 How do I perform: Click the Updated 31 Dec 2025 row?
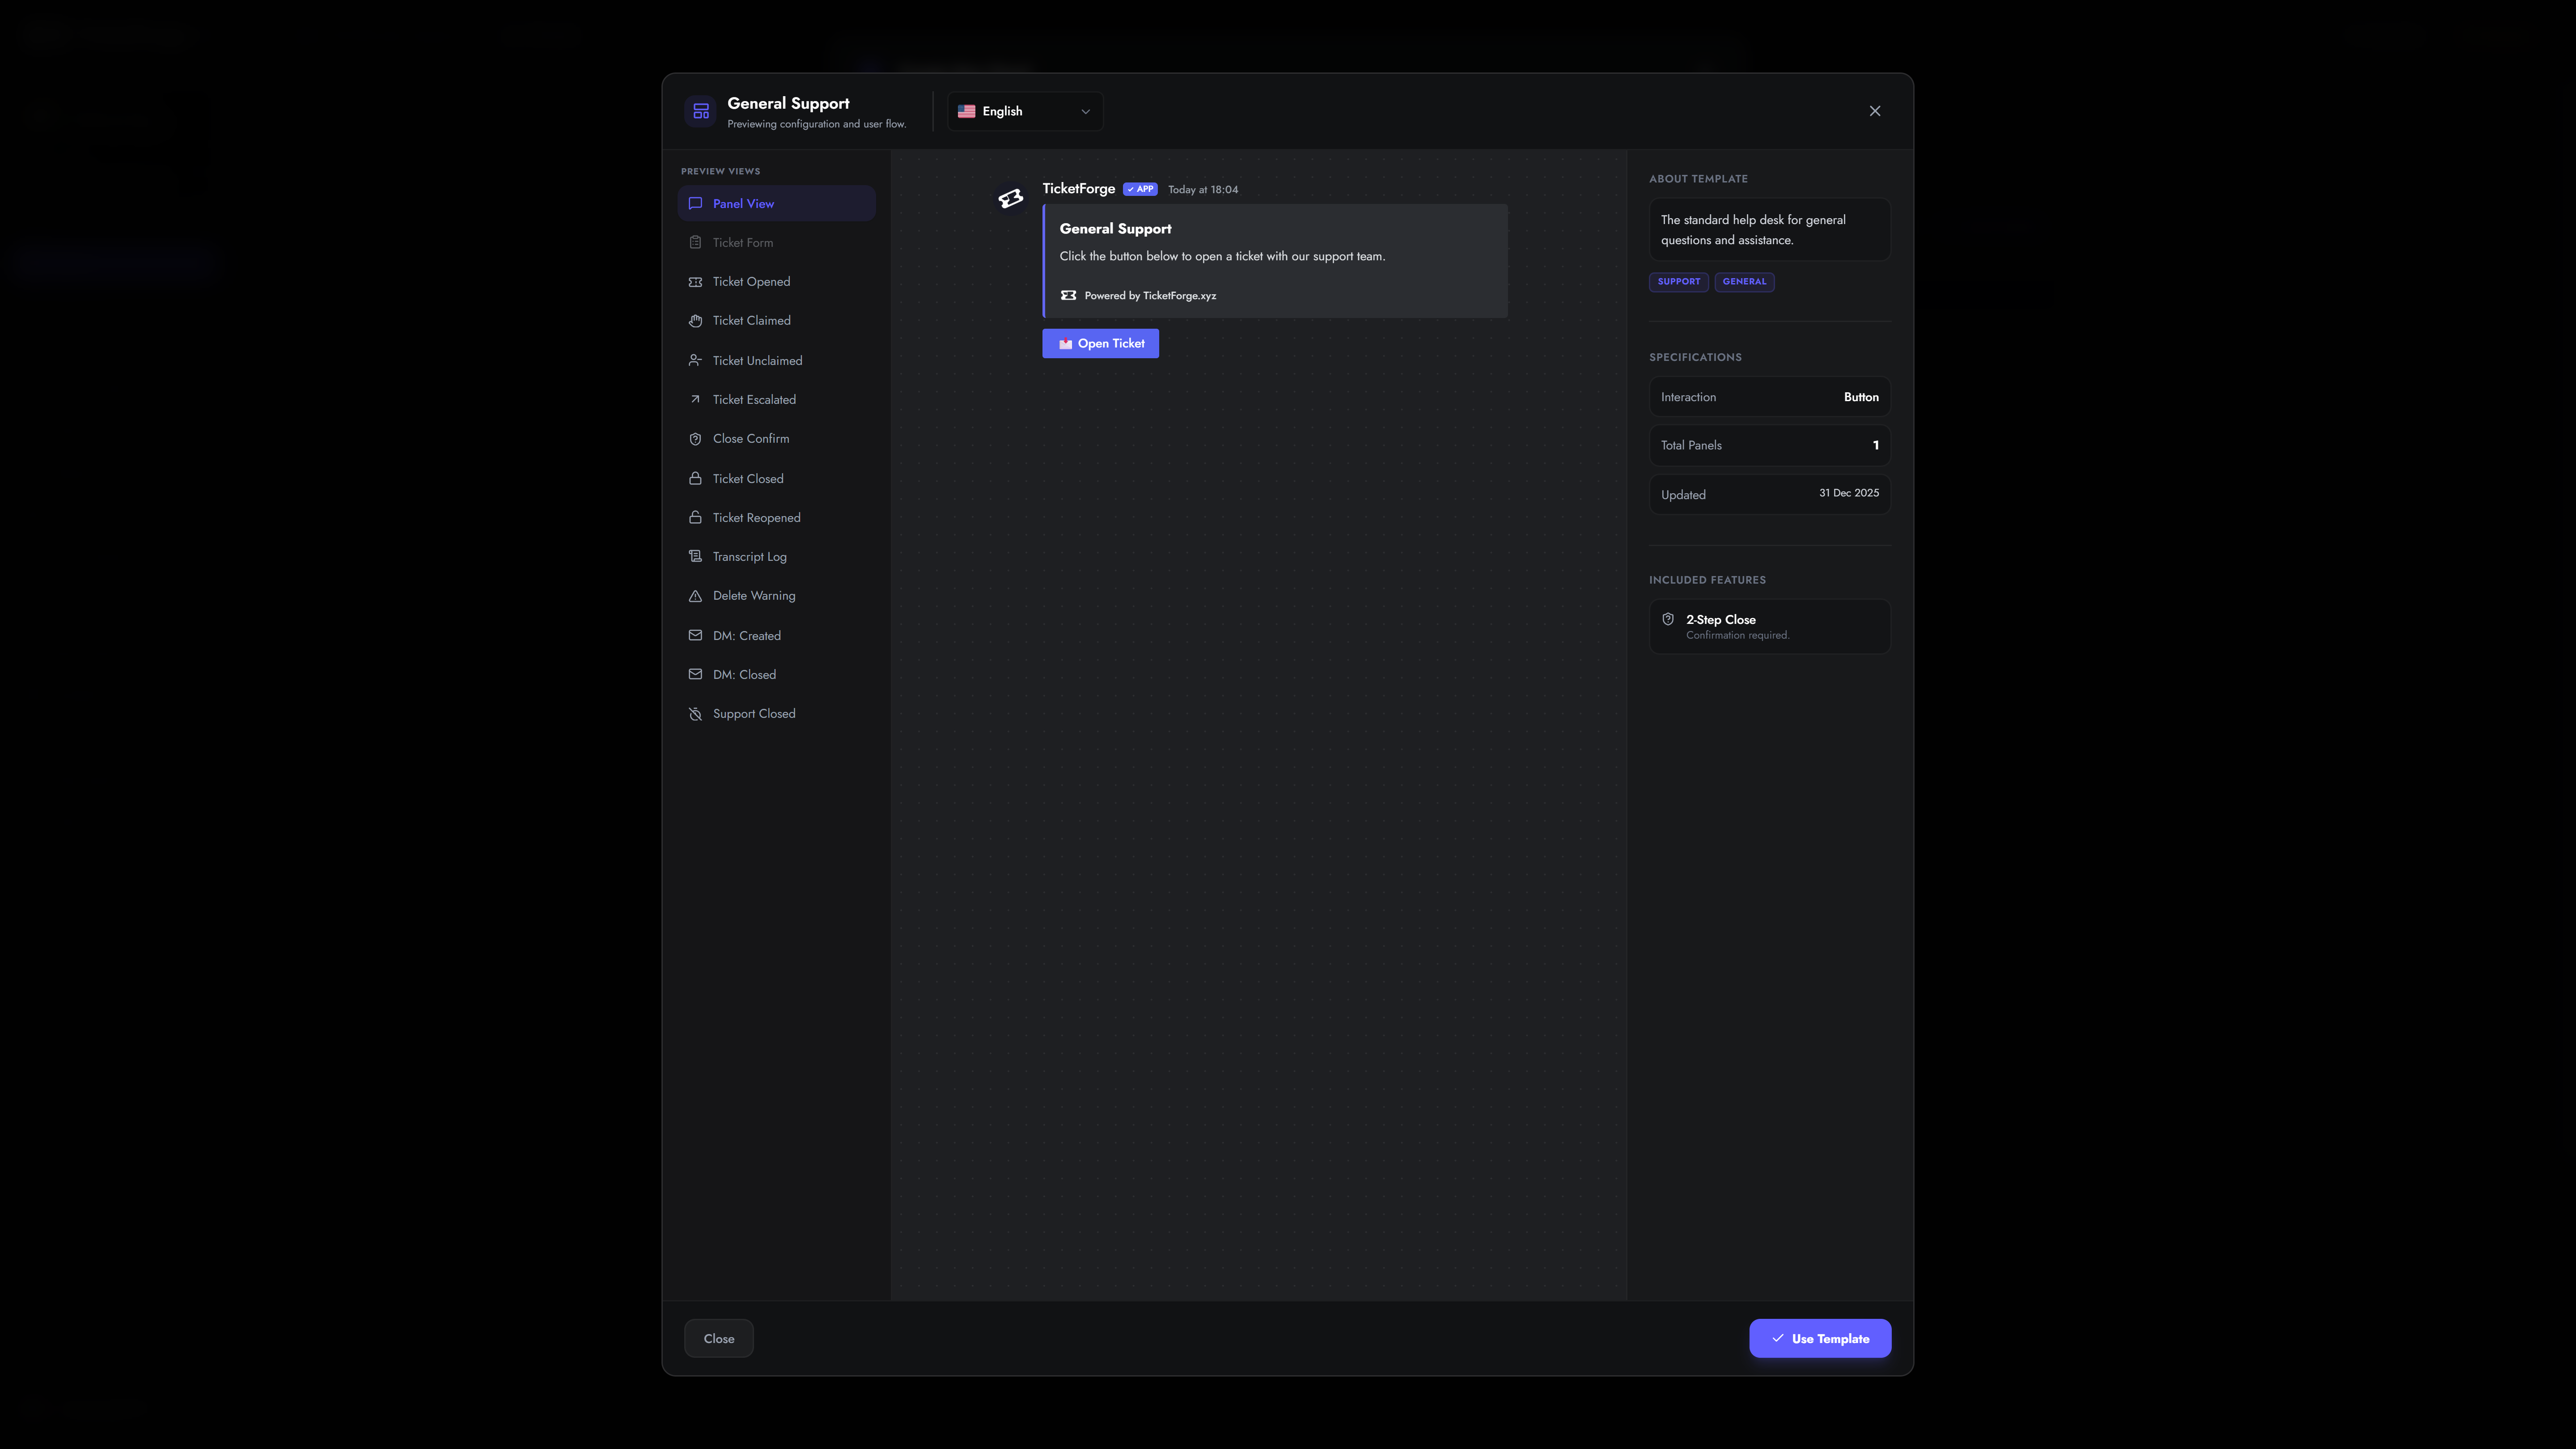1769,494
